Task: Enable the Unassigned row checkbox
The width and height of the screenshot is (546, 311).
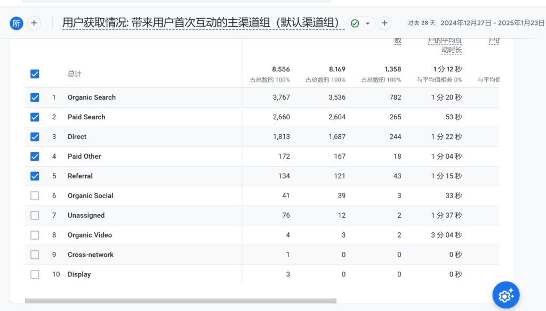Action: tap(35, 215)
